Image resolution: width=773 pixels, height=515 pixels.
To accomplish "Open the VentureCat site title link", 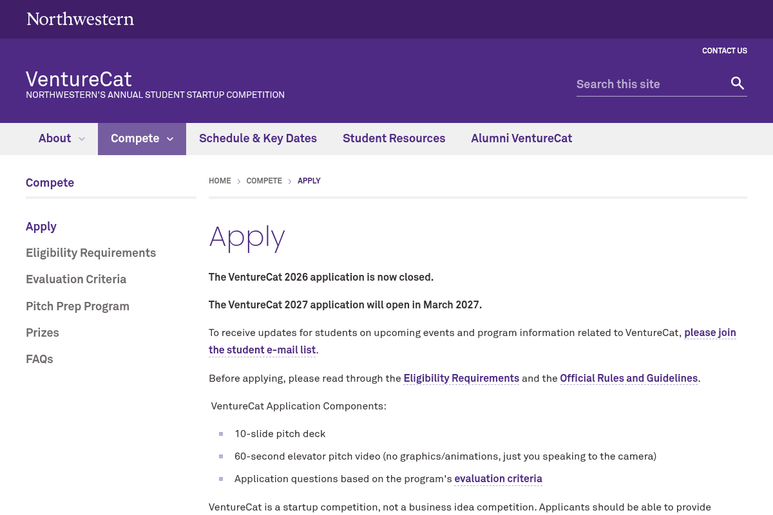I will pyautogui.click(x=79, y=79).
